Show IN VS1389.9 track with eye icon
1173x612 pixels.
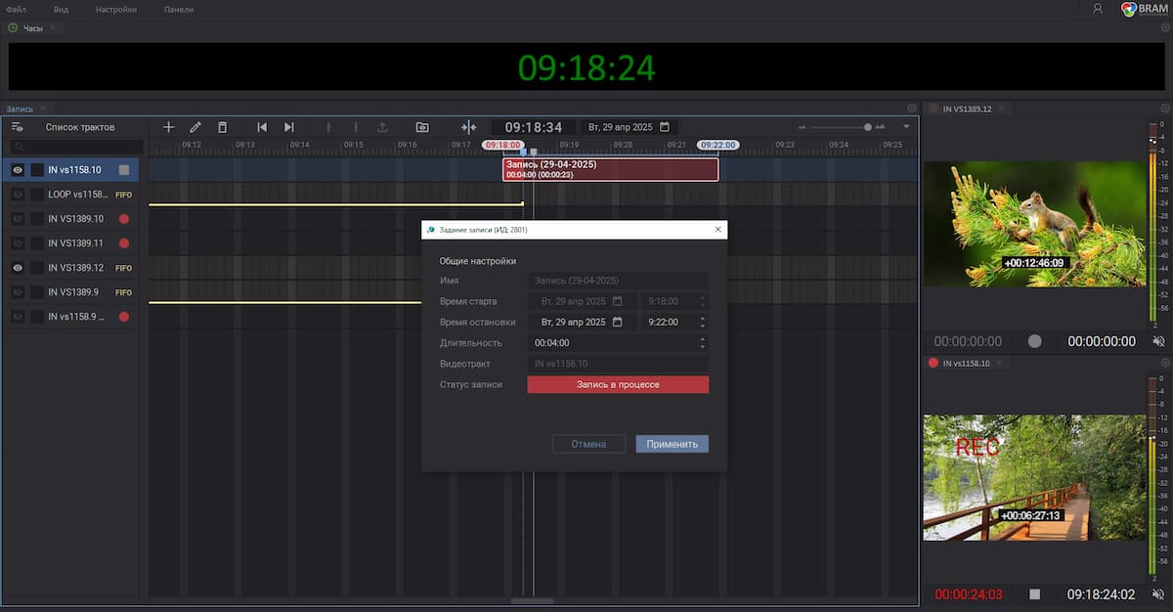(x=18, y=292)
